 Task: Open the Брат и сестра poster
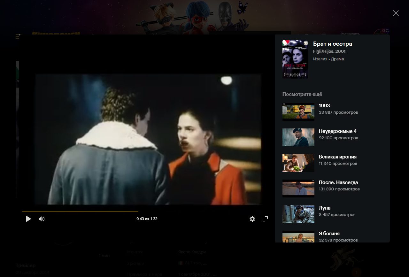tap(295, 59)
